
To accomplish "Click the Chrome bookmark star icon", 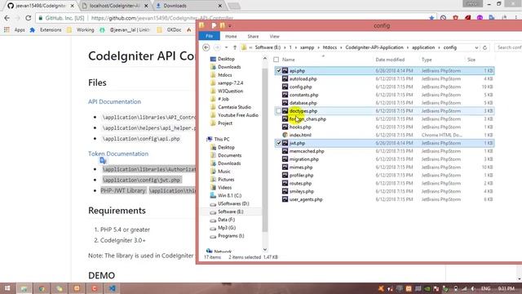I will (431, 18).
